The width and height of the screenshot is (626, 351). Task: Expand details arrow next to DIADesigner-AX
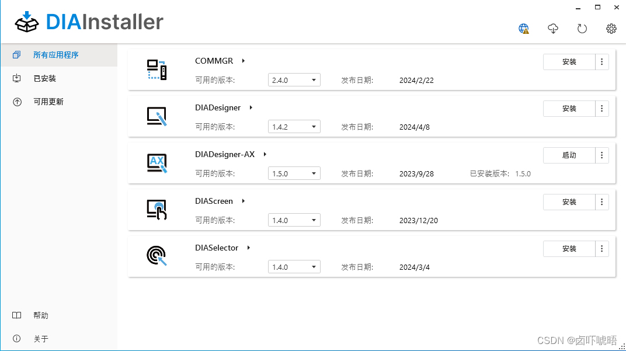coord(265,154)
